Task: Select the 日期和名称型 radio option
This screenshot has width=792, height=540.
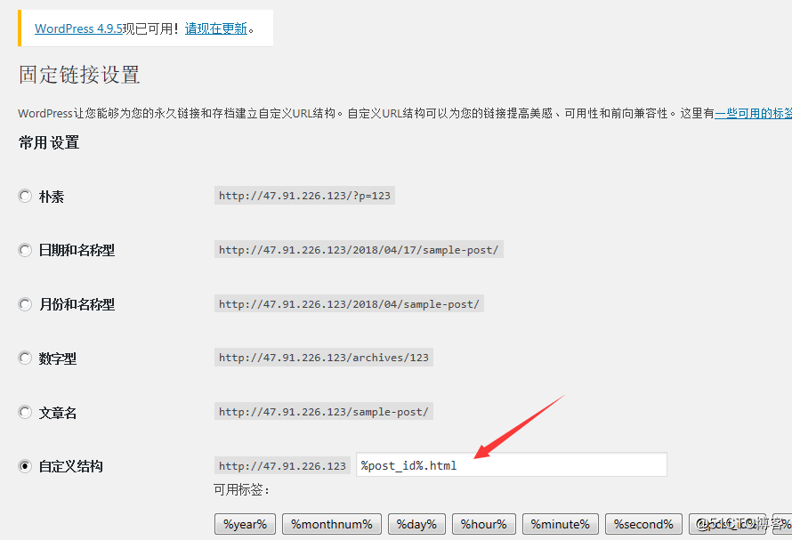Action: point(25,250)
